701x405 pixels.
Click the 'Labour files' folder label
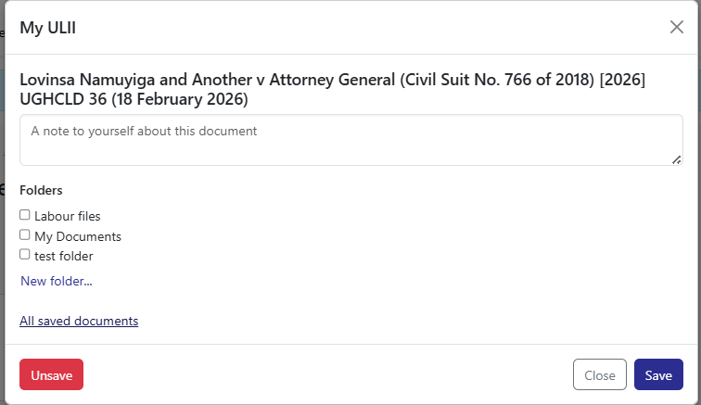67,216
